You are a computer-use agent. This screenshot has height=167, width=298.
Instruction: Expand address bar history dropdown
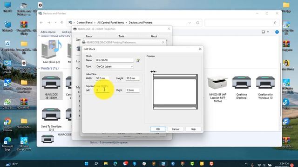point(190,23)
